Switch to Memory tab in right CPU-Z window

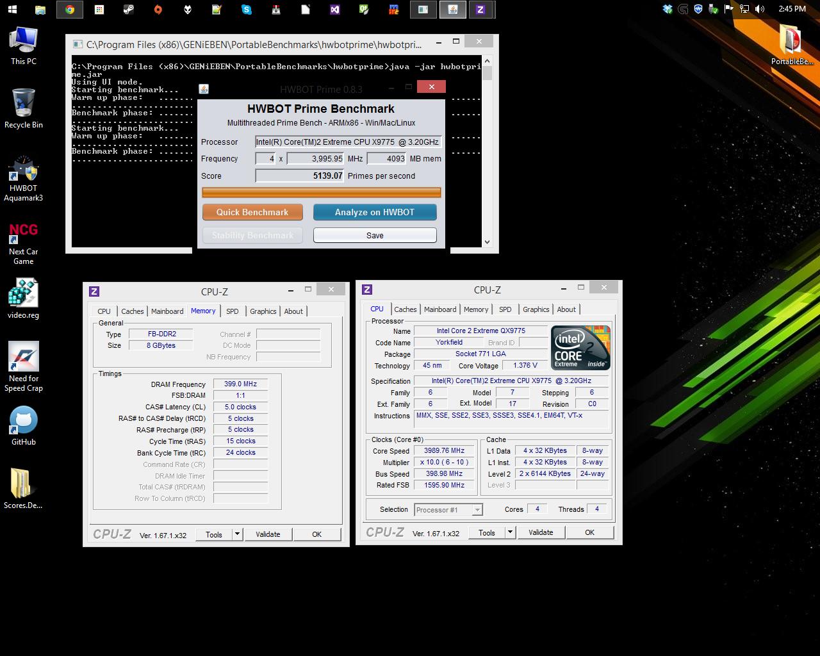(x=476, y=309)
